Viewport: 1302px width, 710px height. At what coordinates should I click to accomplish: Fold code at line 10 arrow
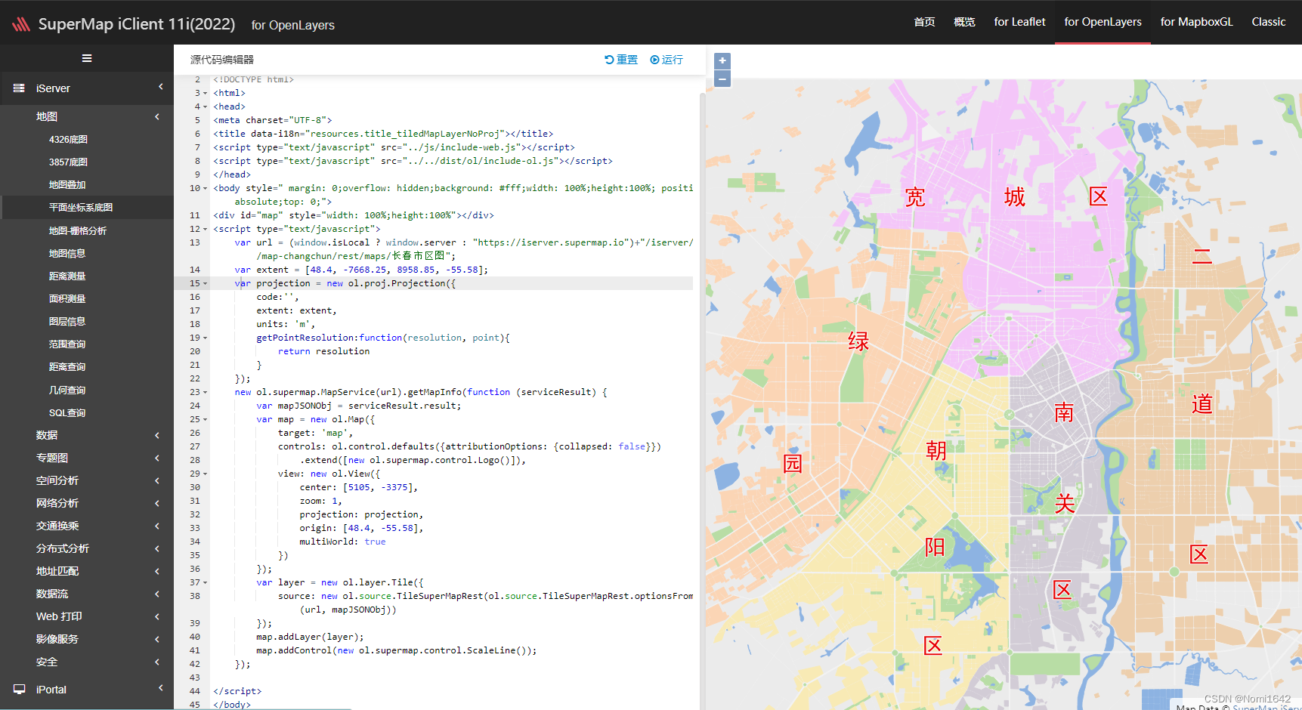(x=206, y=189)
